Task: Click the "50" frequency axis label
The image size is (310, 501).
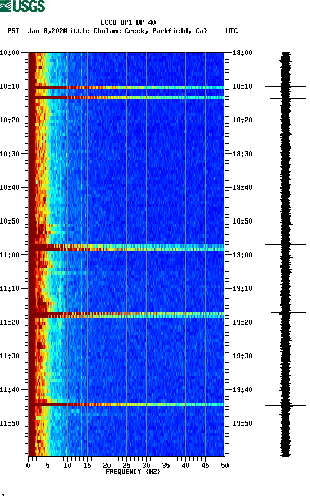Action: (x=225, y=466)
